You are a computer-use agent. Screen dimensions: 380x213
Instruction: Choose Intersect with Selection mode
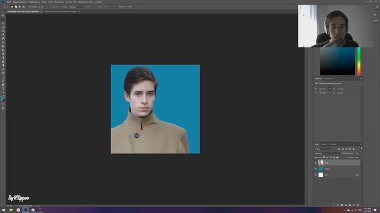point(24,7)
